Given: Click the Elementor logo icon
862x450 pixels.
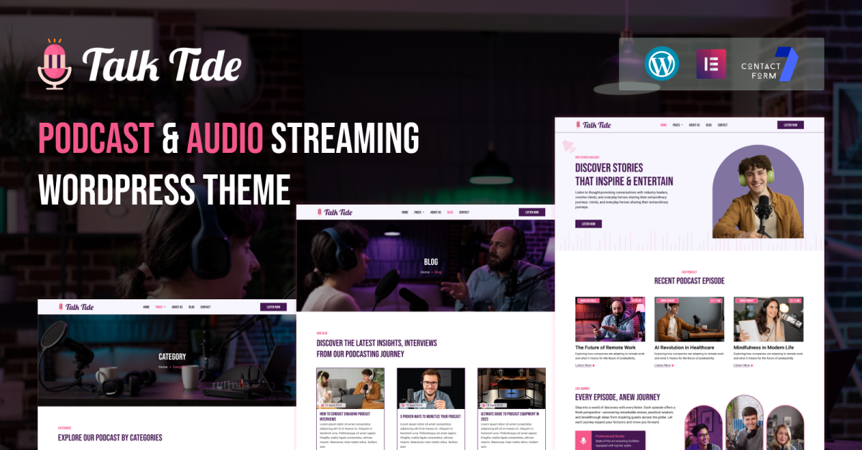Looking at the screenshot, I should (711, 64).
